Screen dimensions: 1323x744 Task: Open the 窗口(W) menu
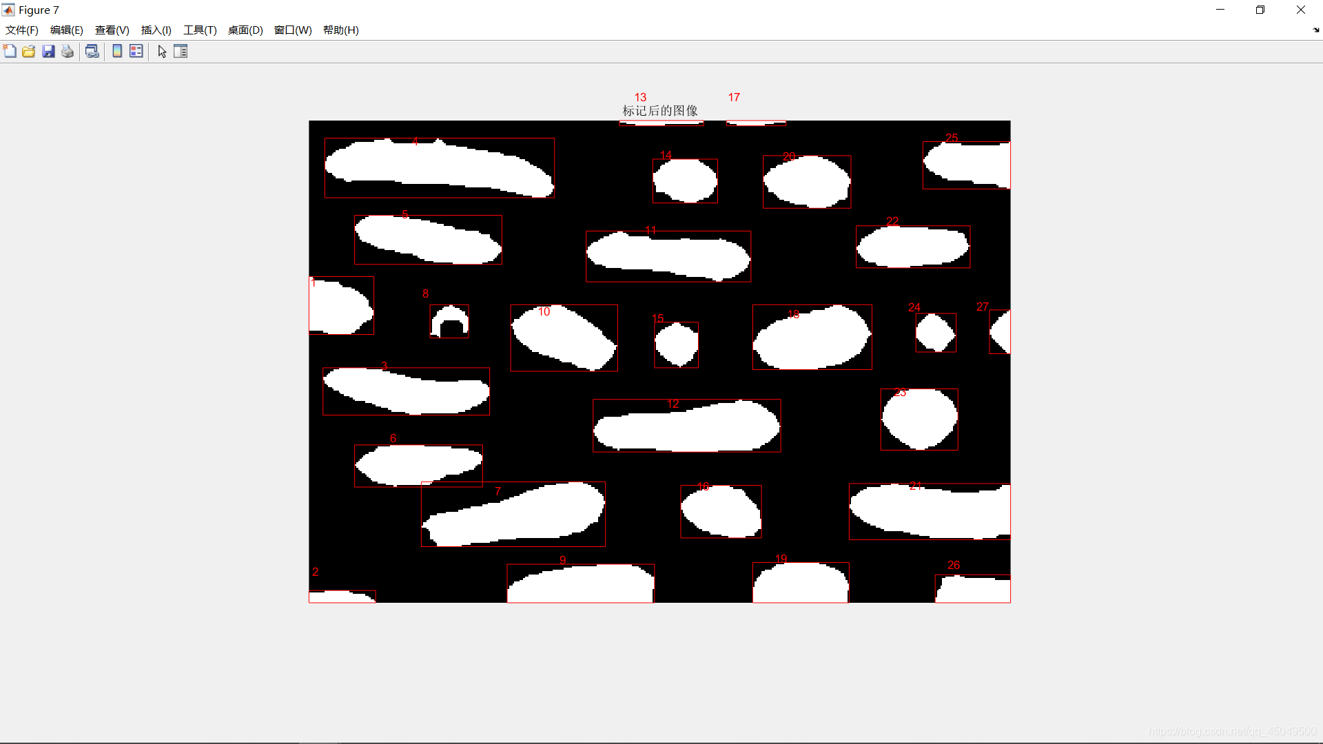[x=293, y=30]
